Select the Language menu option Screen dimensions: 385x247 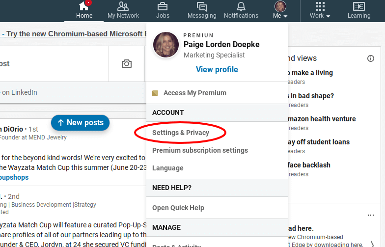pyautogui.click(x=167, y=168)
